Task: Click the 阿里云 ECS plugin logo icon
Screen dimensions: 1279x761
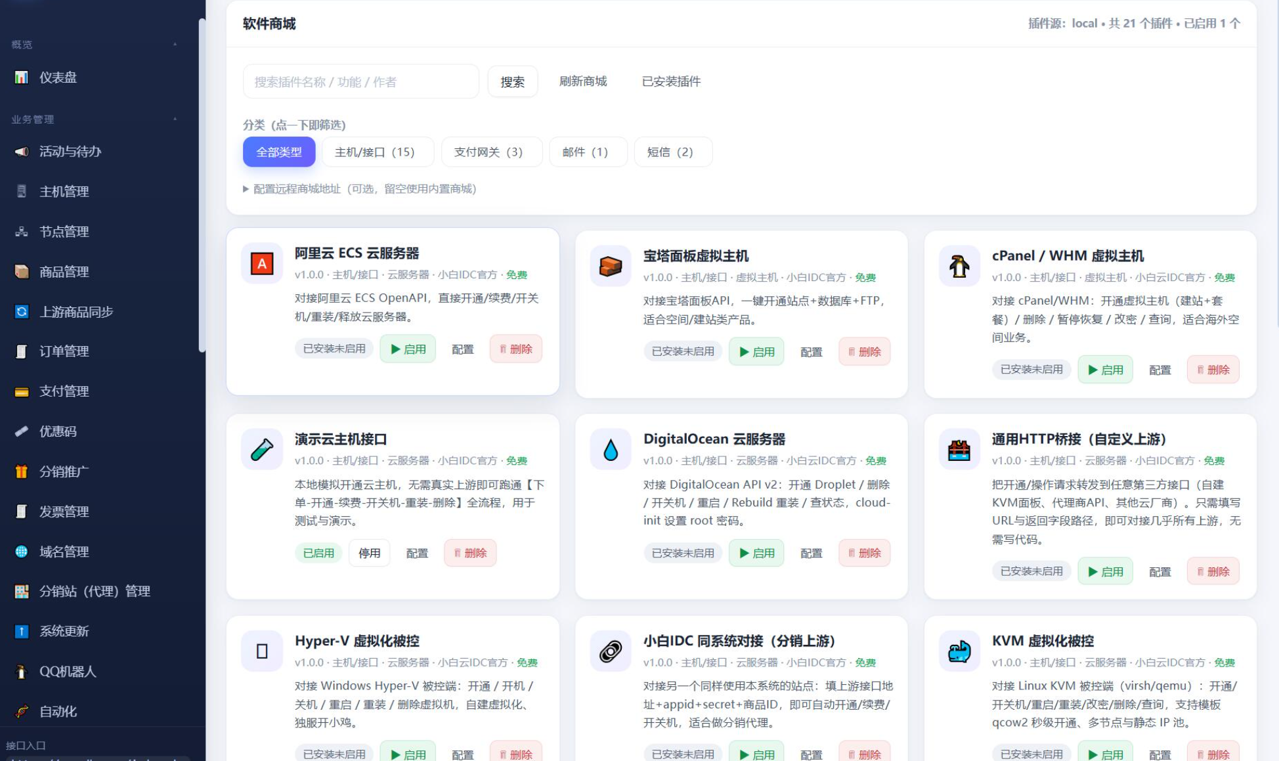Action: coord(262,264)
